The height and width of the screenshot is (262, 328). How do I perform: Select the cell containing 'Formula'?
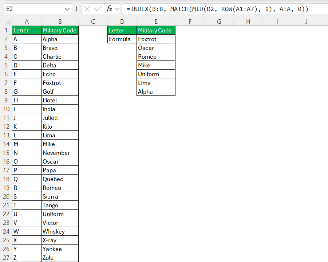(x=122, y=39)
